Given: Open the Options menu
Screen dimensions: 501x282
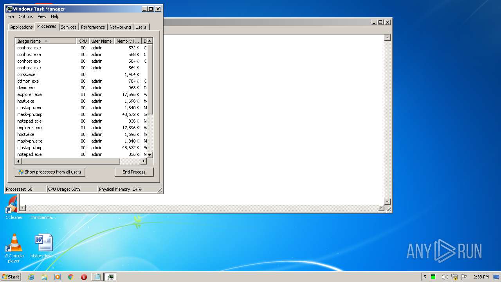Looking at the screenshot, I should point(26,16).
